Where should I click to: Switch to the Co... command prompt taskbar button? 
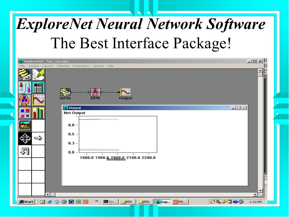tap(110, 202)
